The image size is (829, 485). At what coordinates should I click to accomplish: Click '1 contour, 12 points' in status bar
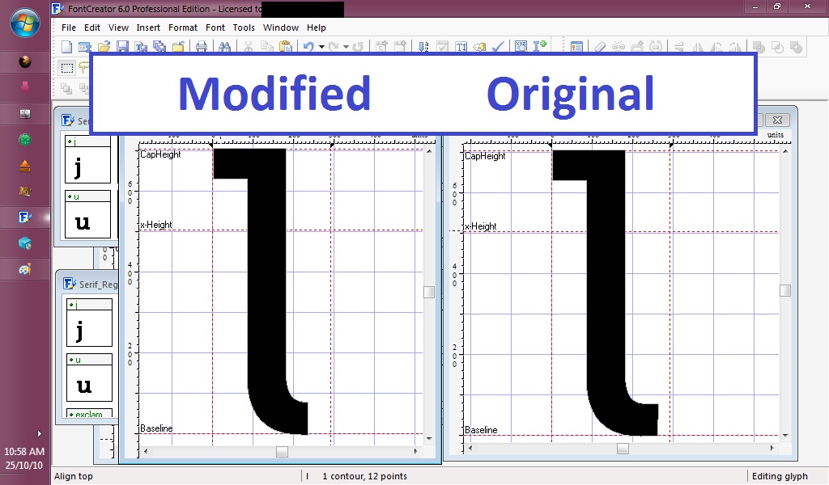coord(364,476)
